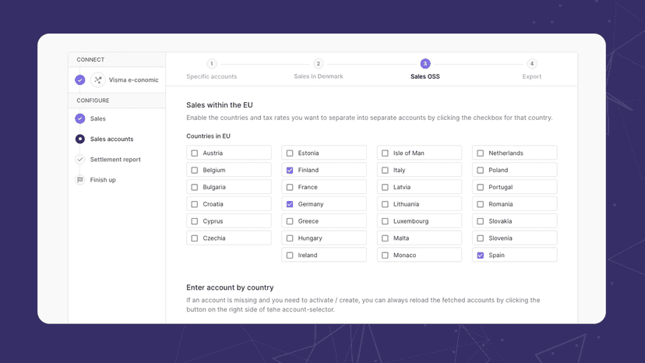
Task: Enable the Cyprus checkbox
Action: point(195,221)
